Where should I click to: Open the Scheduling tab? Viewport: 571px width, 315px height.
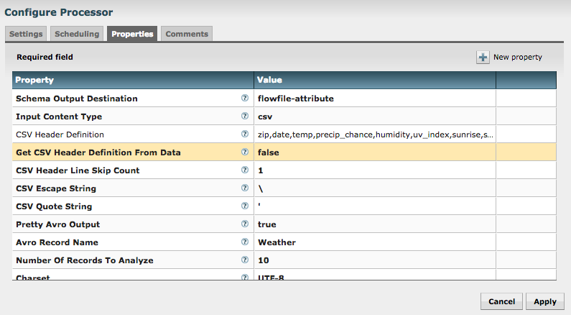coord(77,34)
